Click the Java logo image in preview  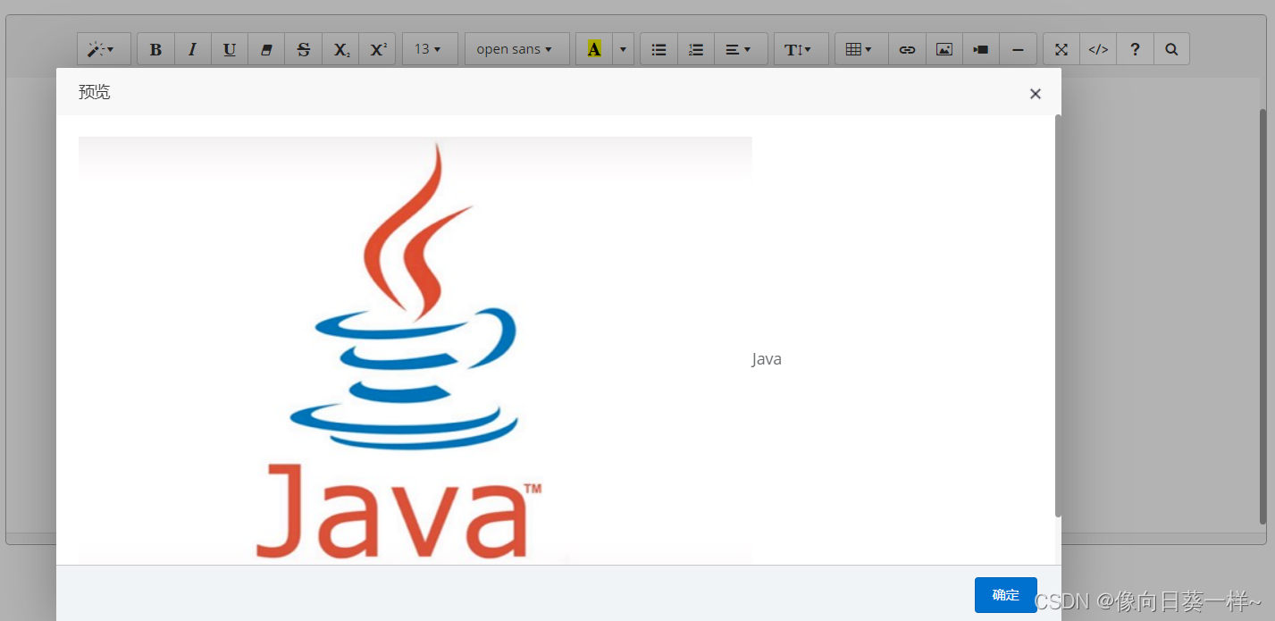point(415,350)
